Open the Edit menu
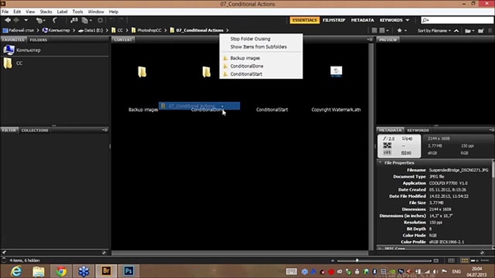 17,12
